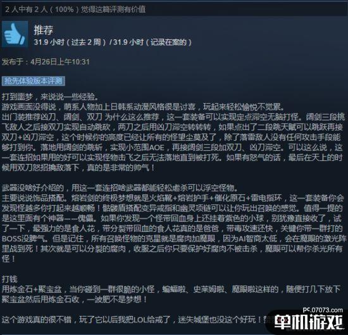Click the word LOL in the last line
This screenshot has width=348, height=335.
[x=140, y=320]
